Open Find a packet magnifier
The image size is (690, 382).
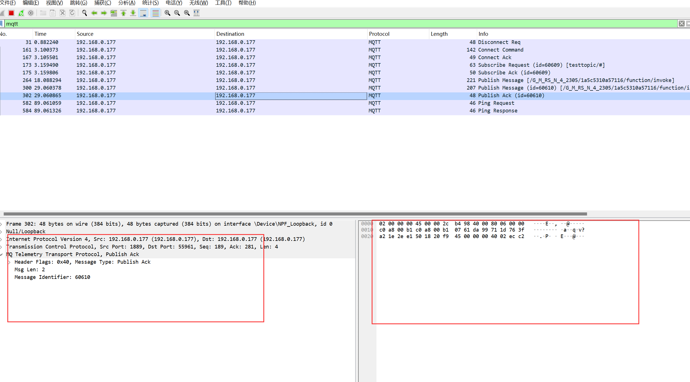84,13
